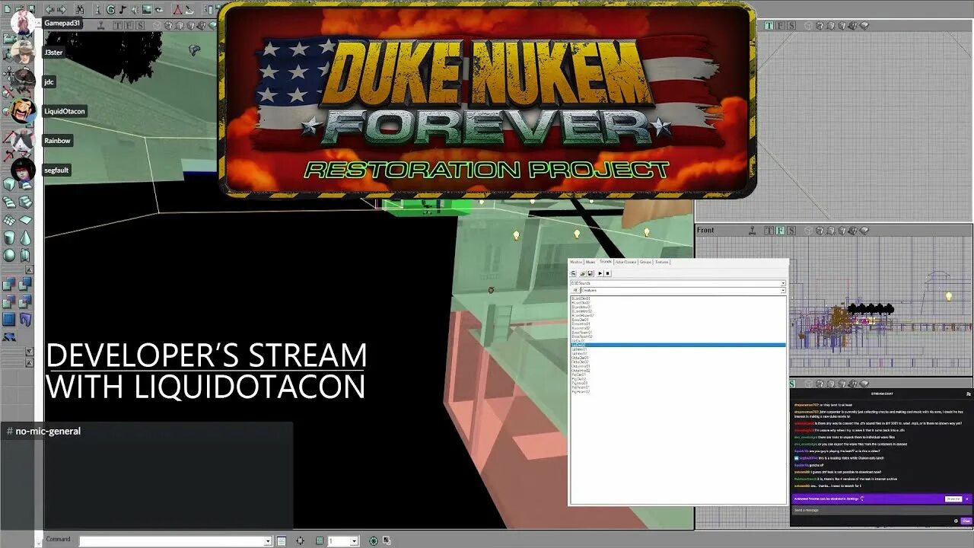This screenshot has height=548, width=974.
Task: Open the Command history dropdown arrow
Action: click(268, 540)
